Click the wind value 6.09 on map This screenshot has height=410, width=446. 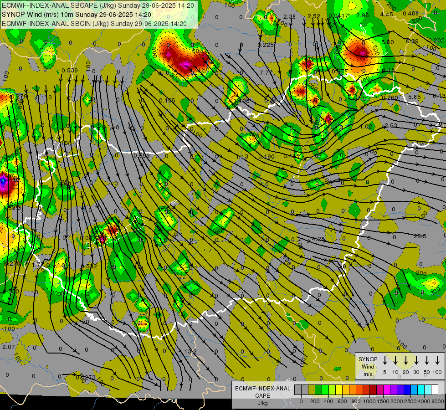pos(412,41)
